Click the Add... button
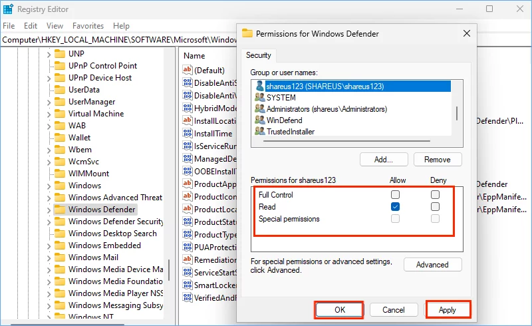This screenshot has width=532, height=326. point(384,160)
